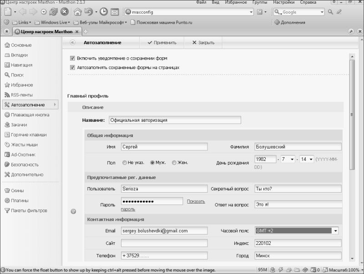
Task: Click the heart favorites icon
Action: click(6, 22)
